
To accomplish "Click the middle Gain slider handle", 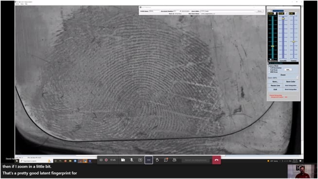I will tap(283, 18).
